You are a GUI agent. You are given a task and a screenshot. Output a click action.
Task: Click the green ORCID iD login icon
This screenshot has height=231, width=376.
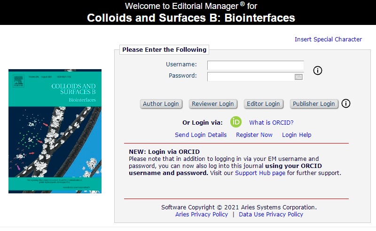click(x=236, y=122)
